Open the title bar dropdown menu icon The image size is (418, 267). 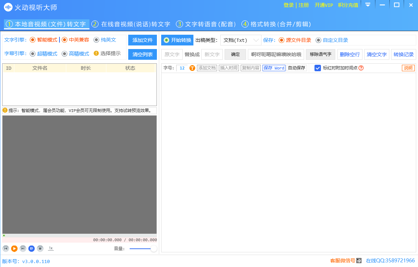(x=368, y=5)
